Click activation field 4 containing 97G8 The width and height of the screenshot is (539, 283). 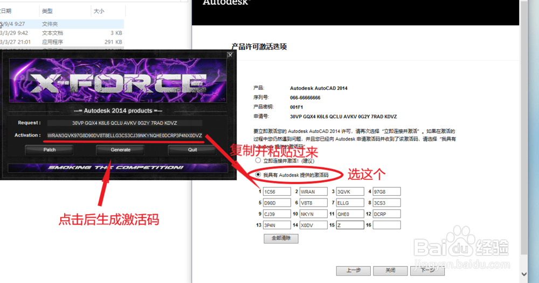(386, 192)
